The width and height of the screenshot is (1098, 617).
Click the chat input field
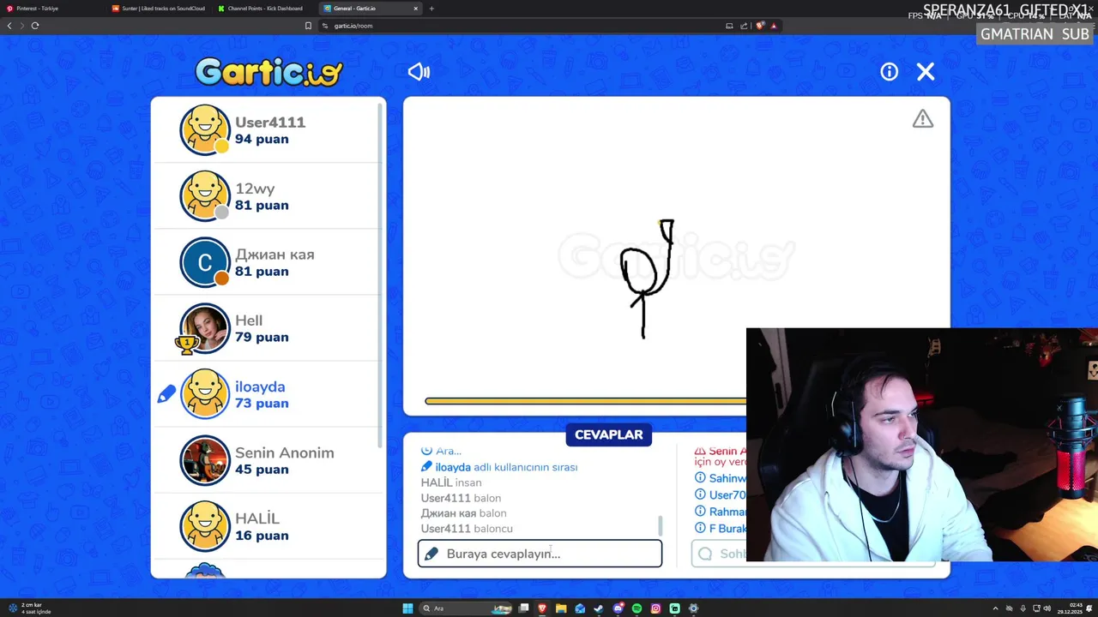point(812,554)
